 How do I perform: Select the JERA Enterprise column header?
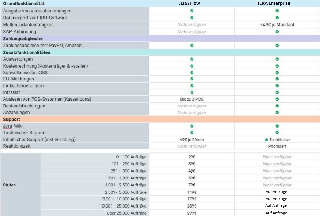tap(277, 3)
